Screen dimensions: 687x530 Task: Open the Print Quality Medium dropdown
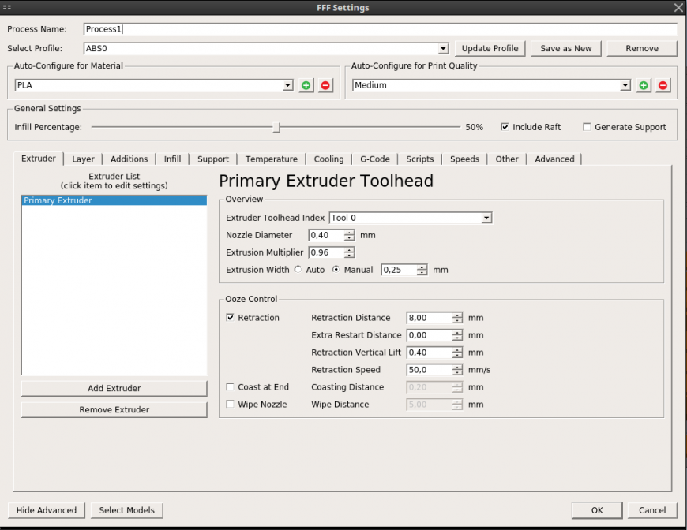(x=625, y=85)
